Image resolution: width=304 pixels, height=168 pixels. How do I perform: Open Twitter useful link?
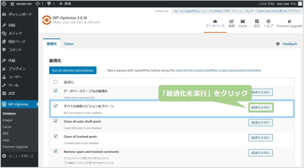coord(218,11)
